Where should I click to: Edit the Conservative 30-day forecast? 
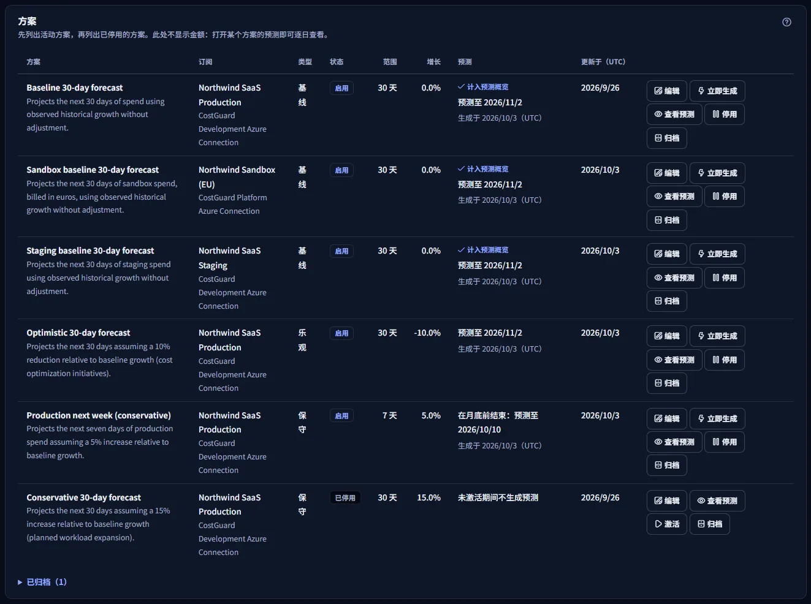tap(667, 500)
